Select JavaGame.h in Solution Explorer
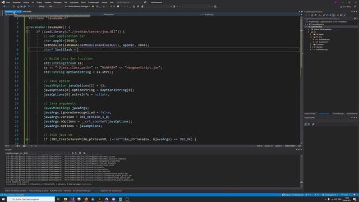Image resolution: width=359 pixels, height=202 pixels. point(323,42)
